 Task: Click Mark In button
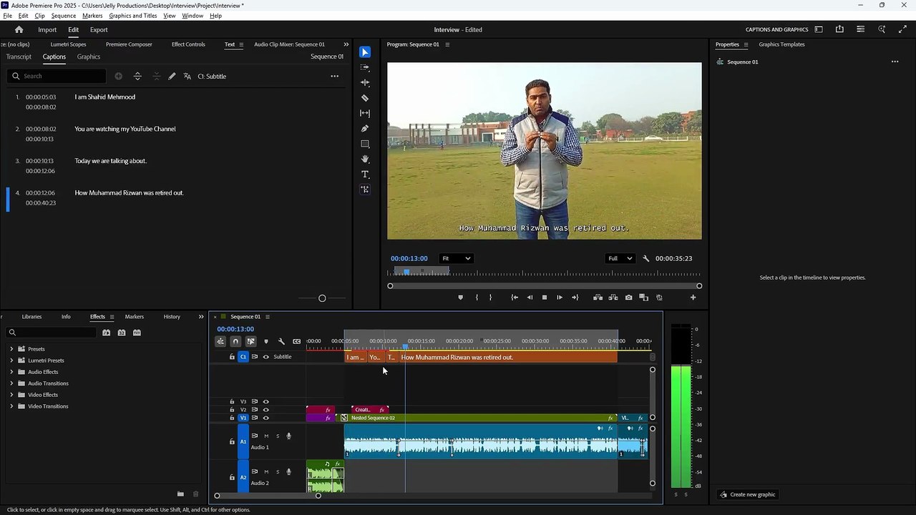477,298
